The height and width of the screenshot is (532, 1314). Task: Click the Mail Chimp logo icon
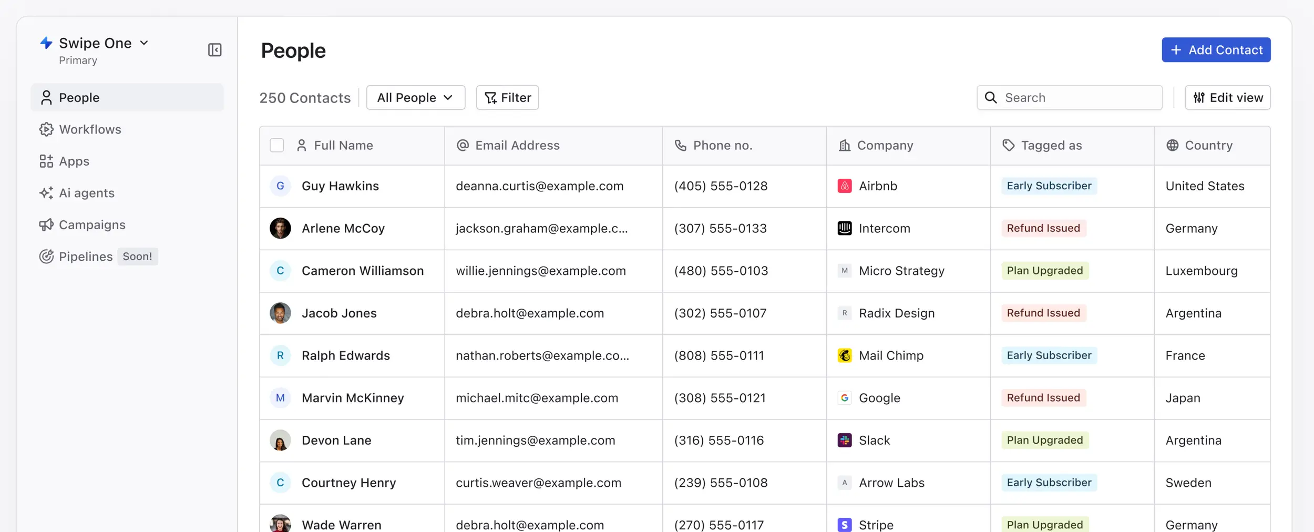(844, 355)
